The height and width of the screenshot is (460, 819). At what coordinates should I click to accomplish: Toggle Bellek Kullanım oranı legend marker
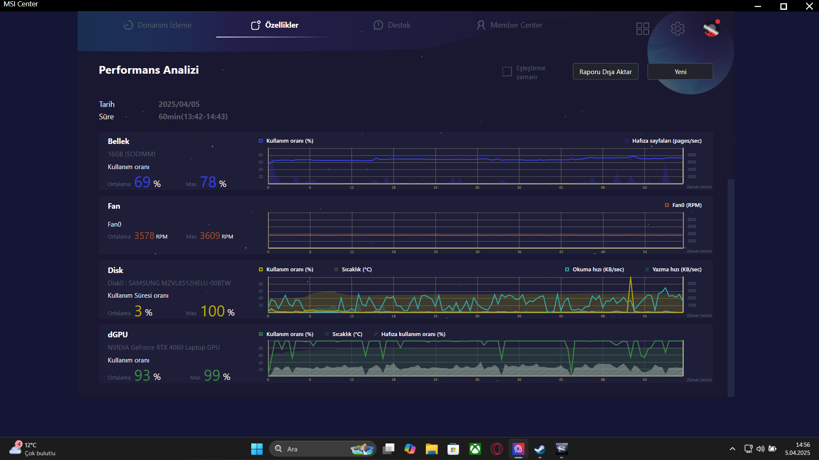click(x=261, y=141)
